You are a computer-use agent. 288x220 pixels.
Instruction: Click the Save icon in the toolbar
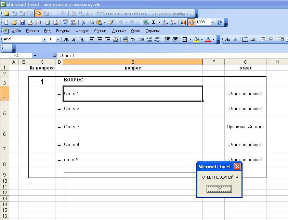pos(22,22)
